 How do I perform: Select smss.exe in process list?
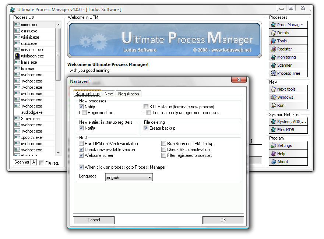[x=35, y=25]
